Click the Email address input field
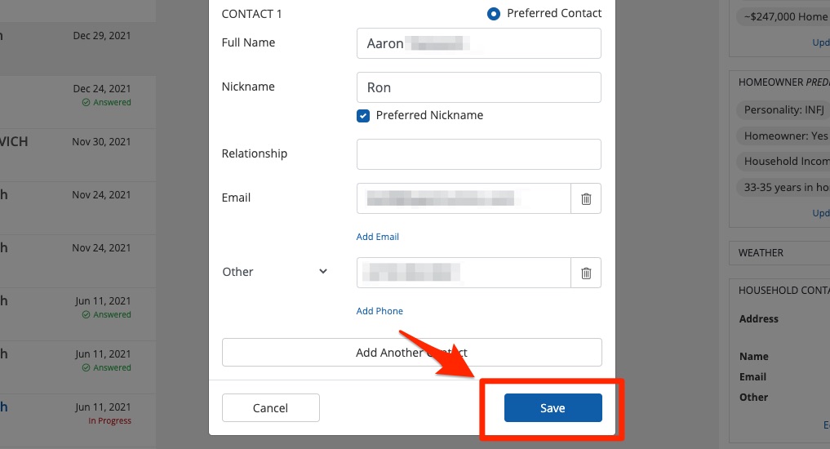The height and width of the screenshot is (449, 830). click(x=463, y=198)
